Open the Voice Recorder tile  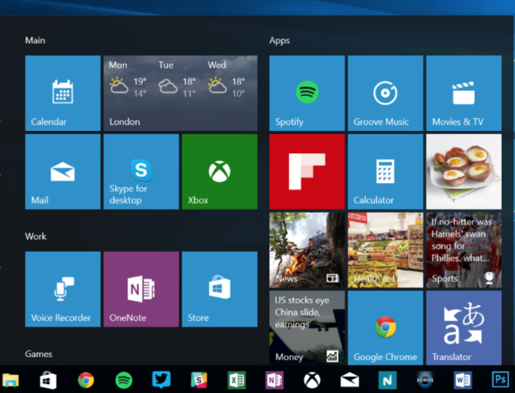[x=63, y=289]
